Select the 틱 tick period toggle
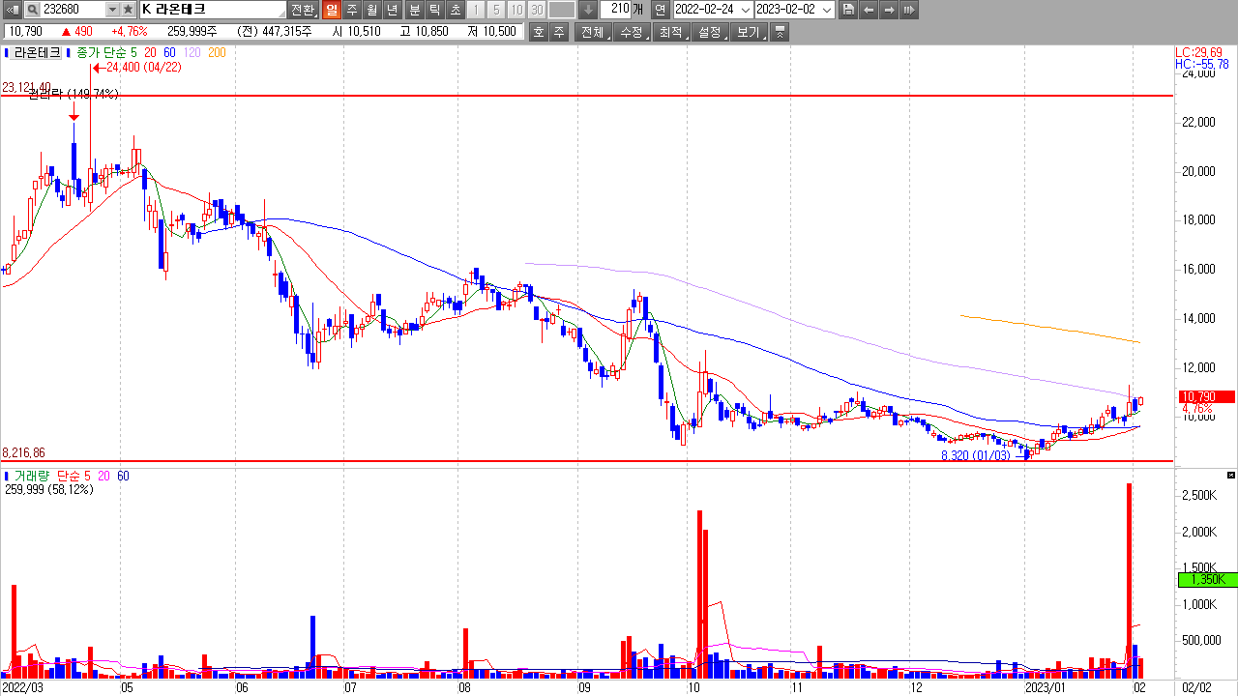The height and width of the screenshot is (696, 1238). pyautogui.click(x=435, y=10)
